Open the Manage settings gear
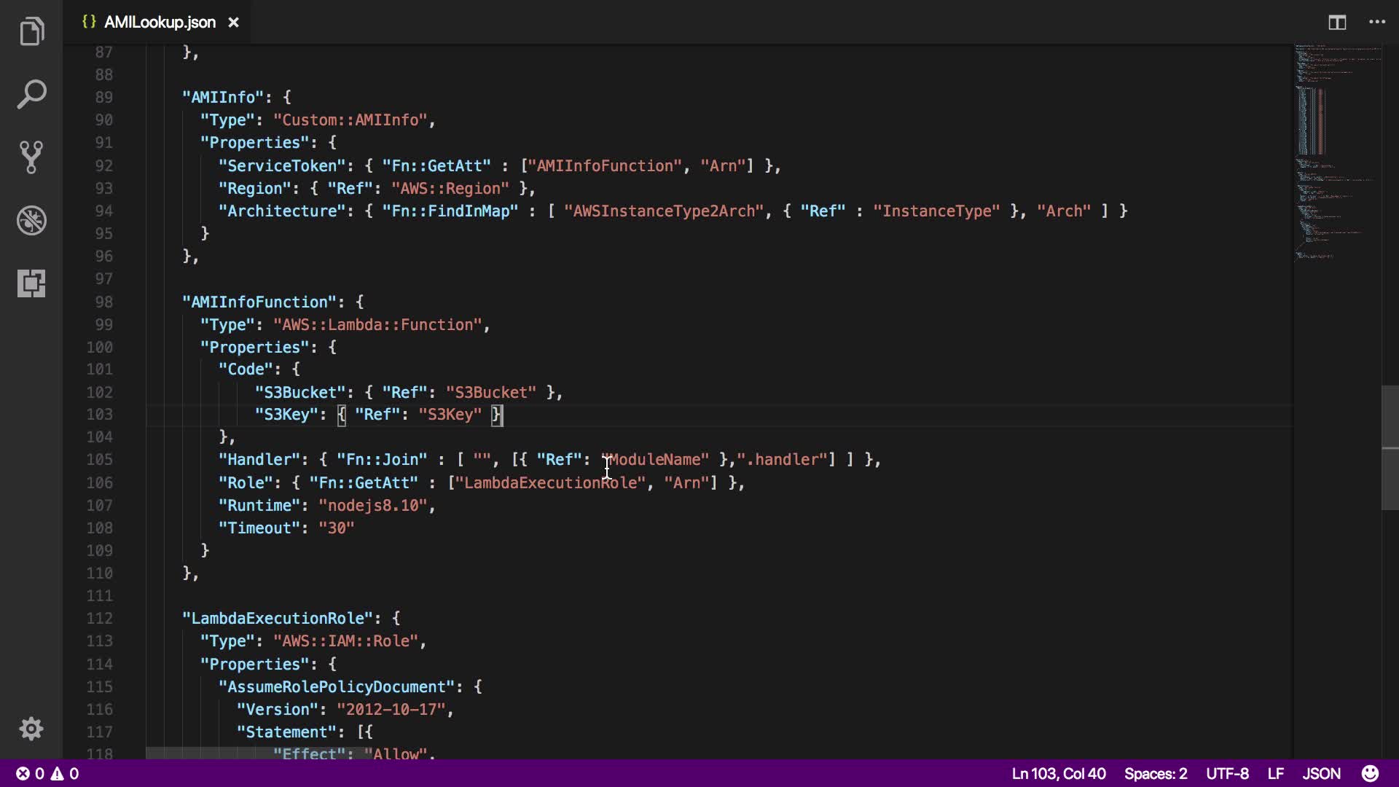Viewport: 1399px width, 787px height. [x=31, y=729]
